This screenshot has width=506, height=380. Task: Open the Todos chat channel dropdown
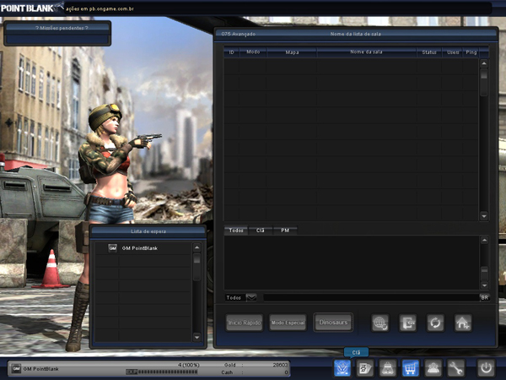251,297
